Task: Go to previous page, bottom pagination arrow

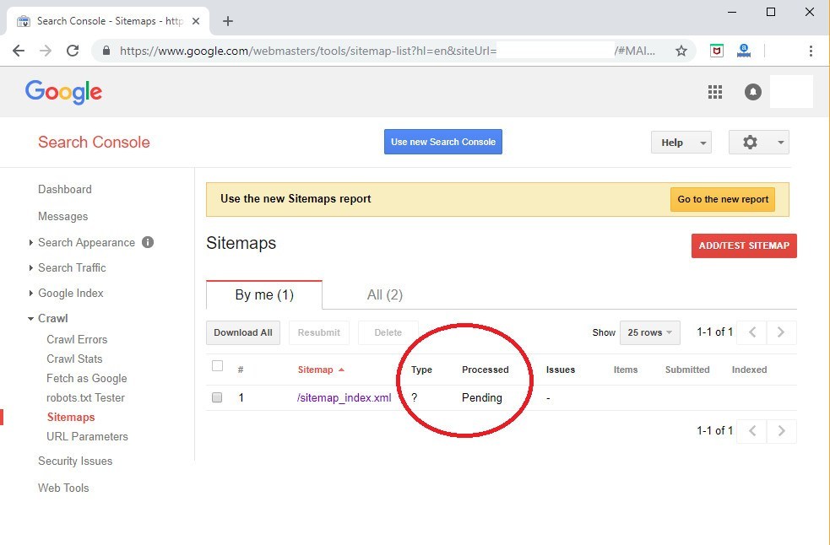Action: [751, 431]
